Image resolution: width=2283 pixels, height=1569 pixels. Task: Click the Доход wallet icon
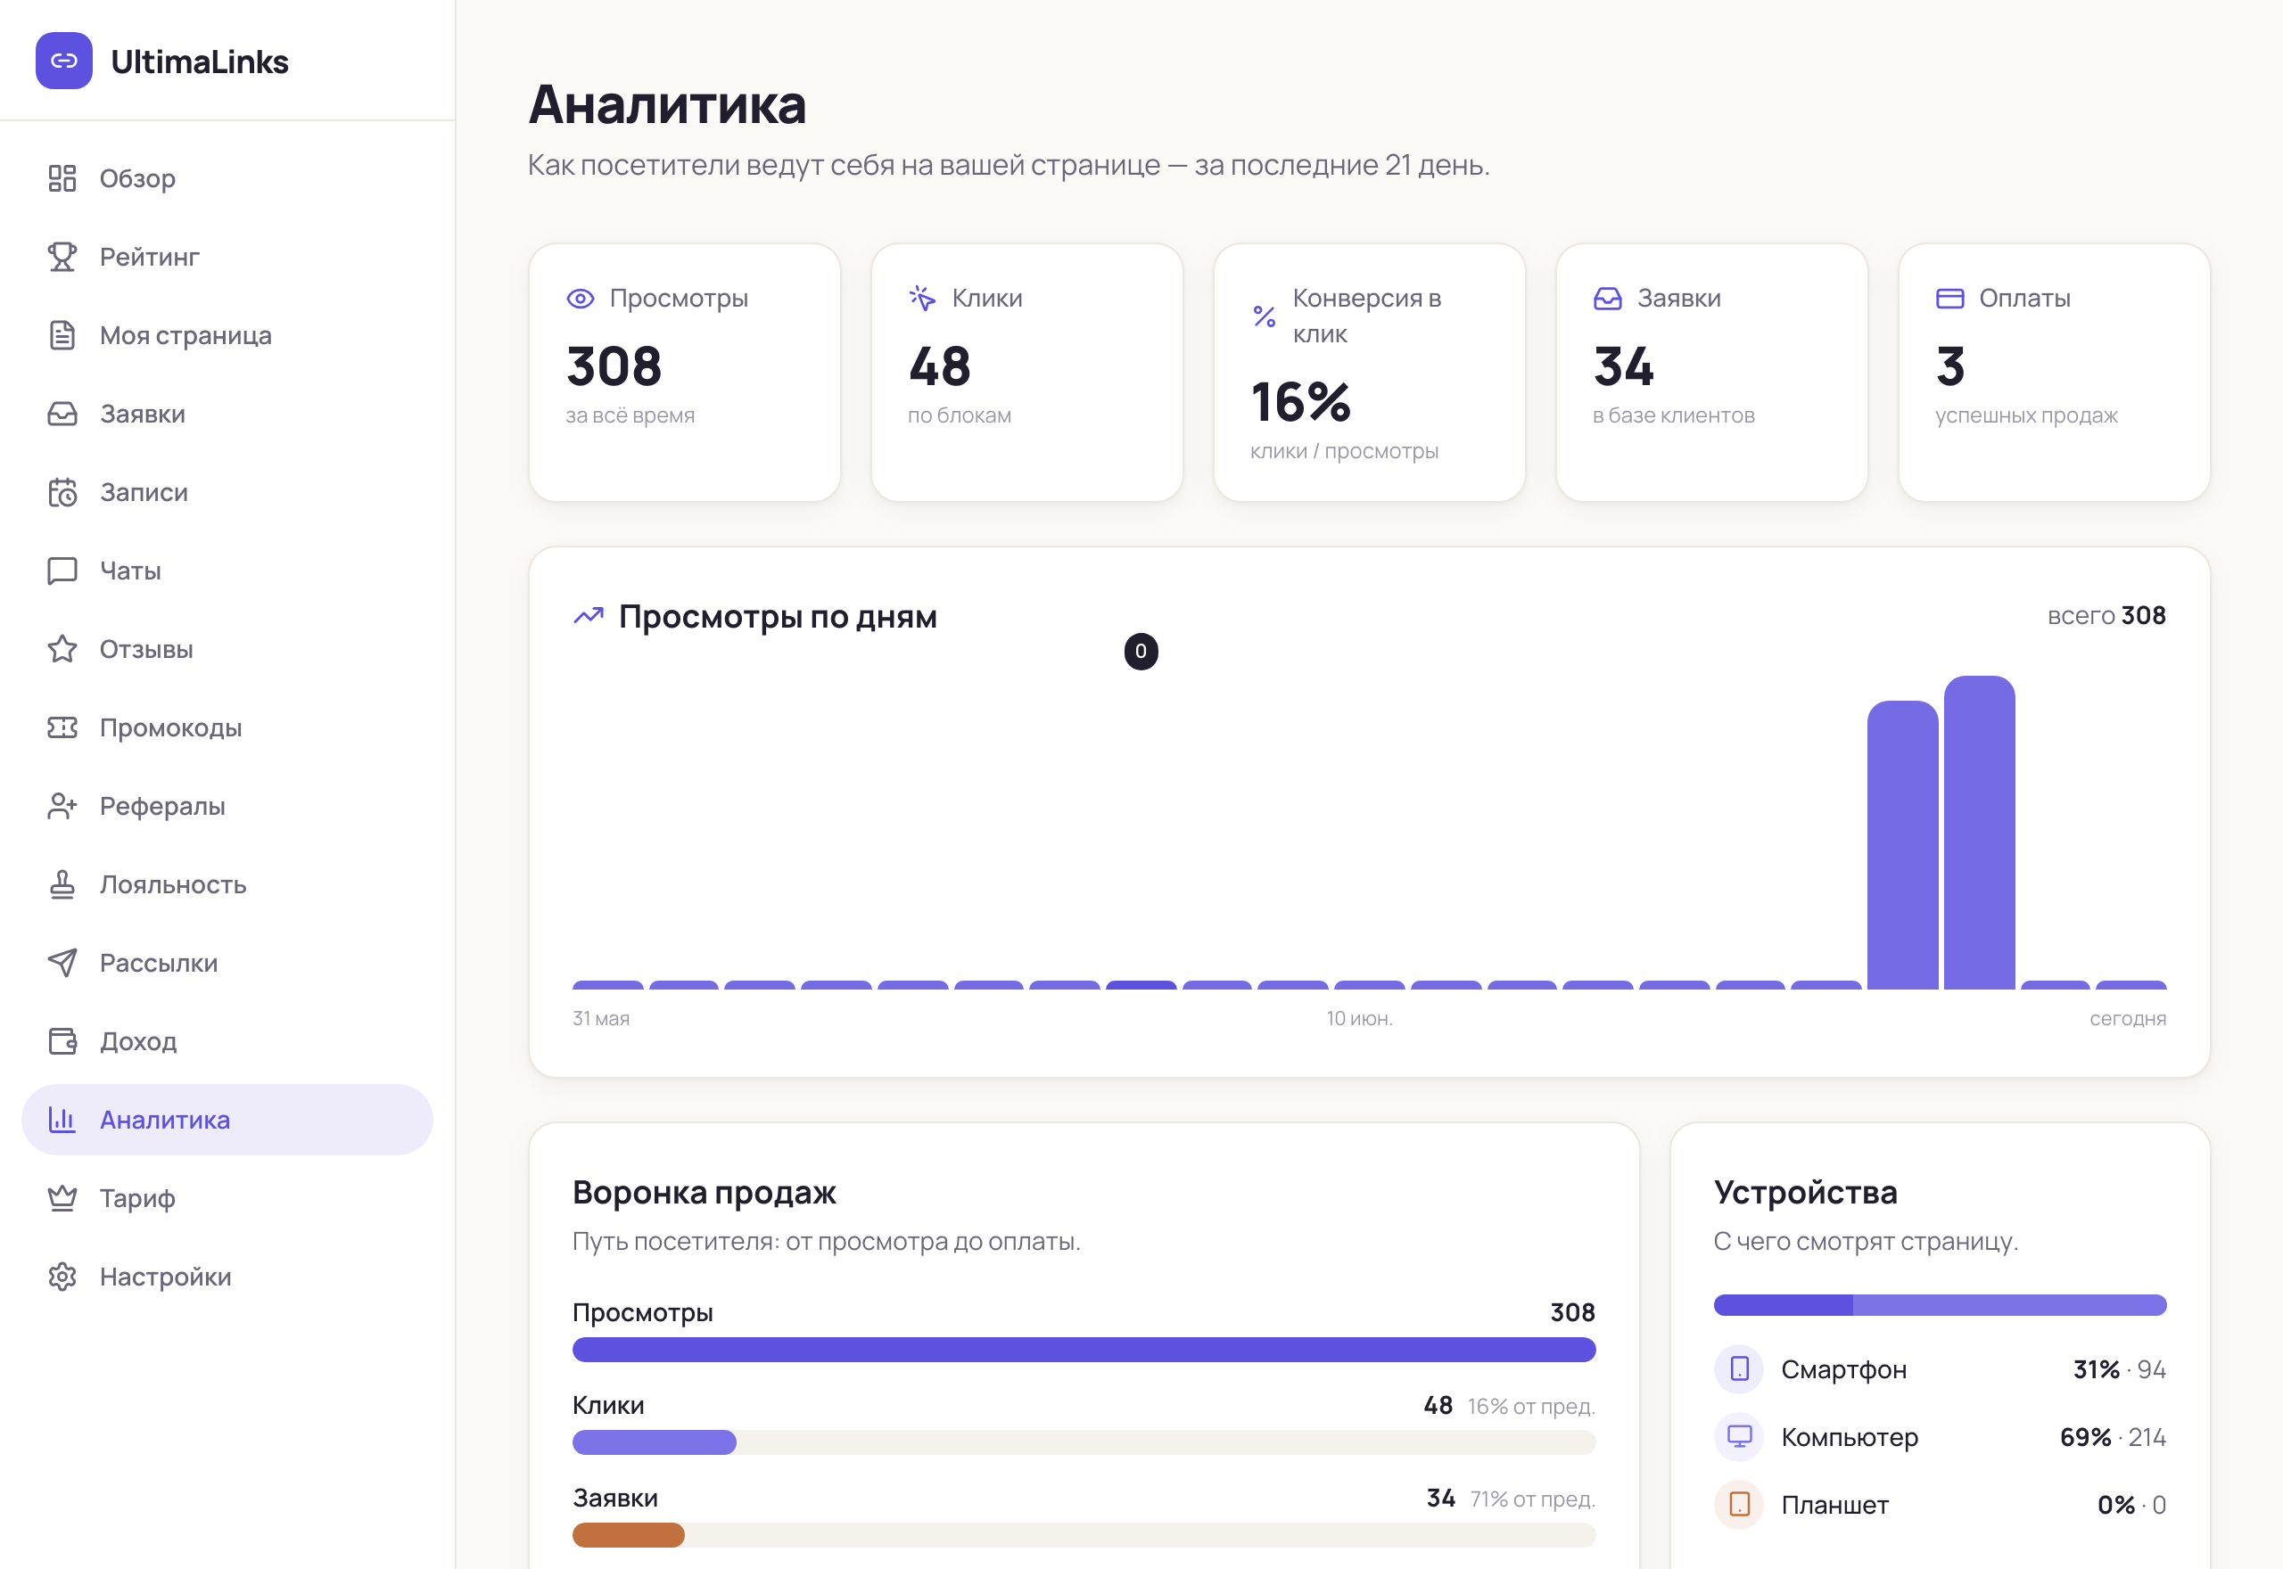pyautogui.click(x=62, y=1041)
